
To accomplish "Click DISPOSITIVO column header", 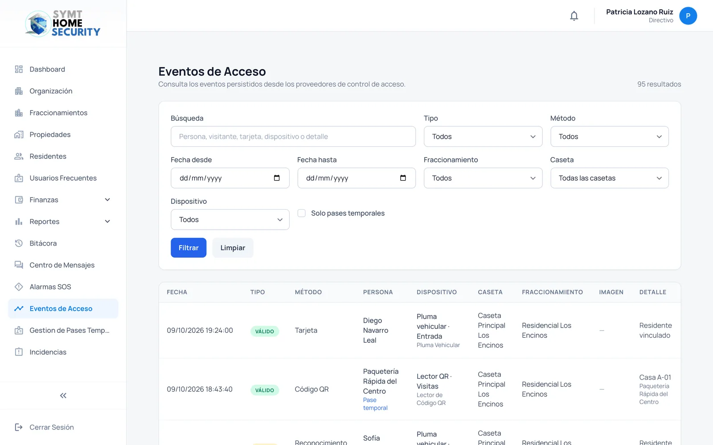I will [437, 292].
